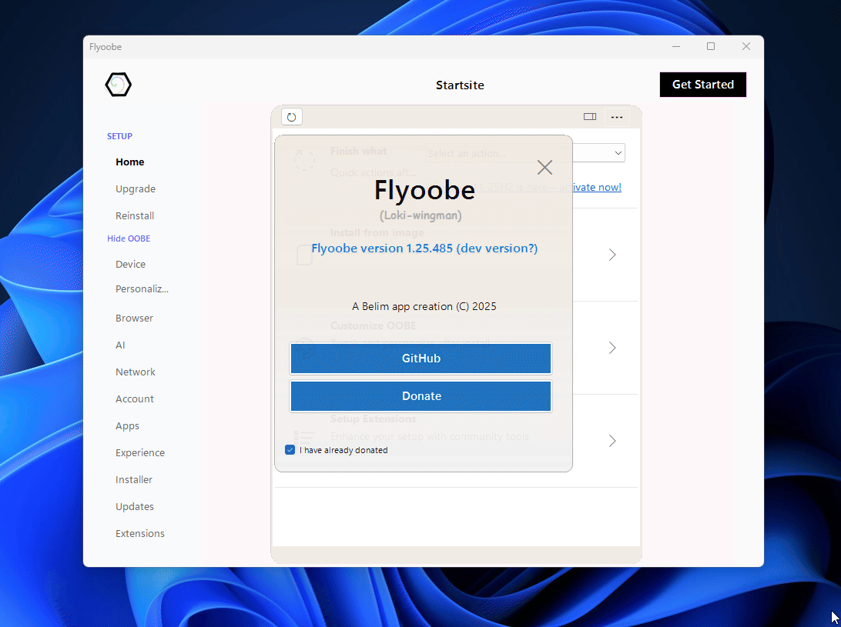Follow the "activate now!" link
Image resolution: width=841 pixels, height=627 pixels.
(596, 187)
